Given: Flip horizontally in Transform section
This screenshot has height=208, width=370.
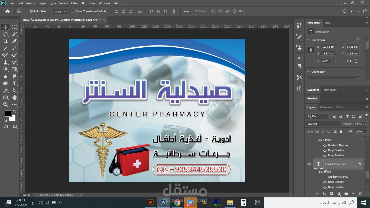Looking at the screenshot, I should 349,61.
